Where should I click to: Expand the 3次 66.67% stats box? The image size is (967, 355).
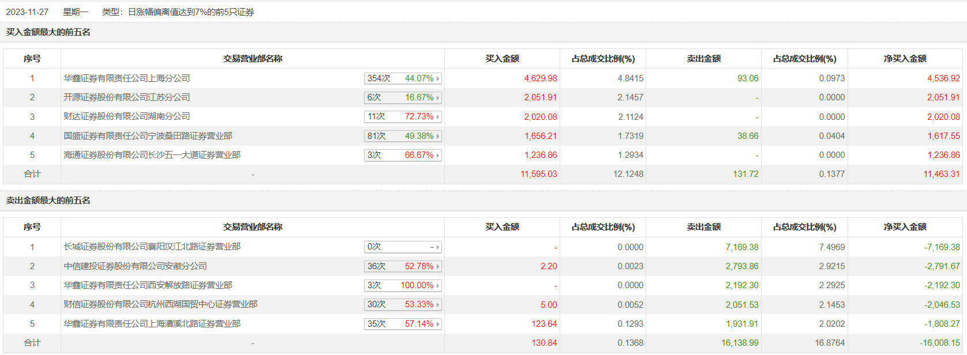coord(403,155)
